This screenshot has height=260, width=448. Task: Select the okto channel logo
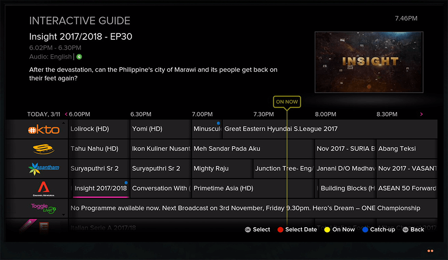point(44,130)
